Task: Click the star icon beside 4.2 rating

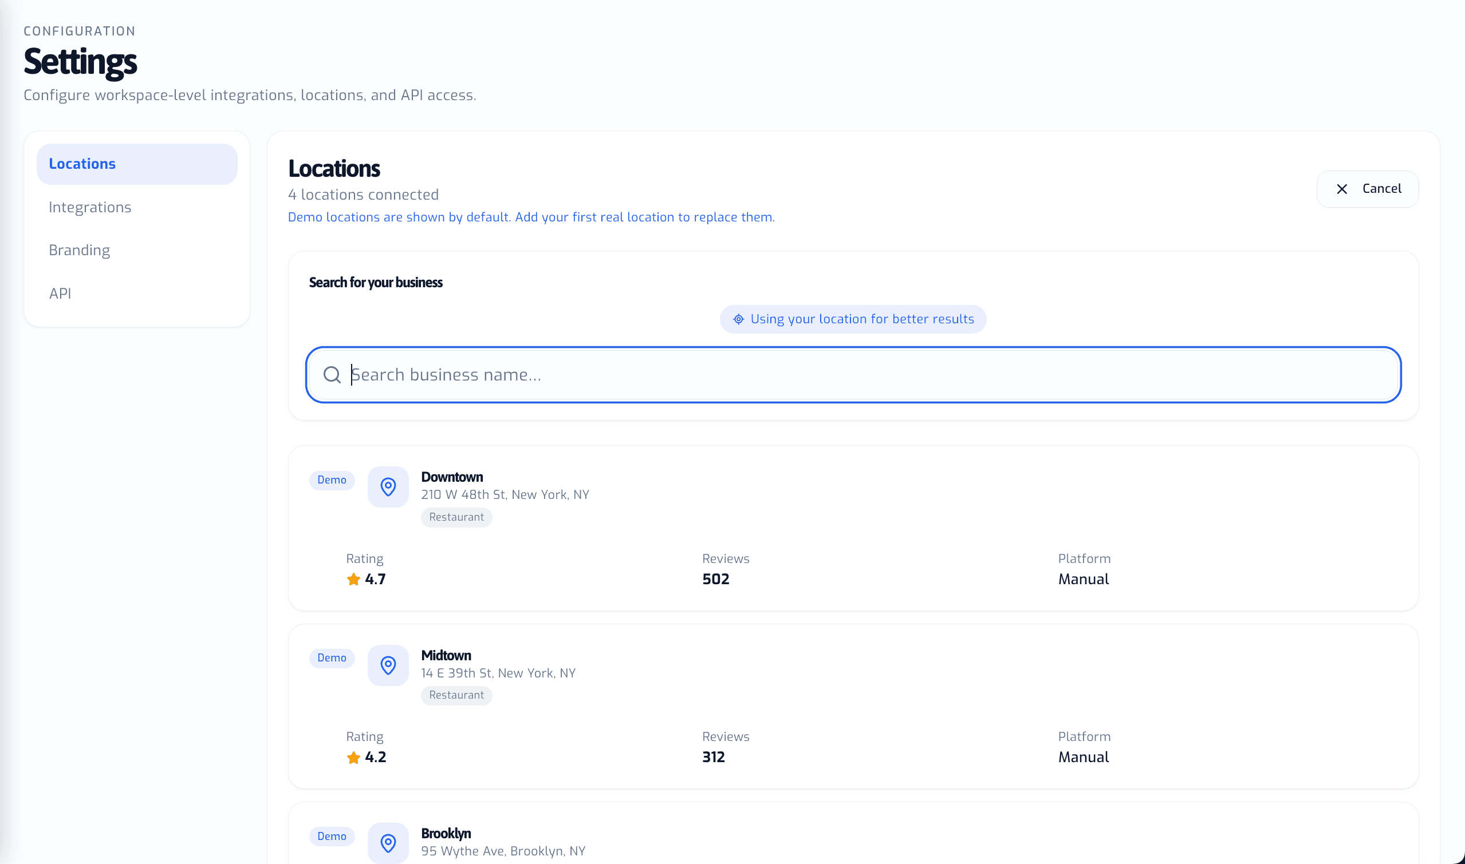Action: 353,758
